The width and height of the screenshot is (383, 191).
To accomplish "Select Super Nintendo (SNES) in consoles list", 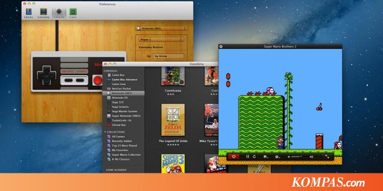I will (x=123, y=116).
